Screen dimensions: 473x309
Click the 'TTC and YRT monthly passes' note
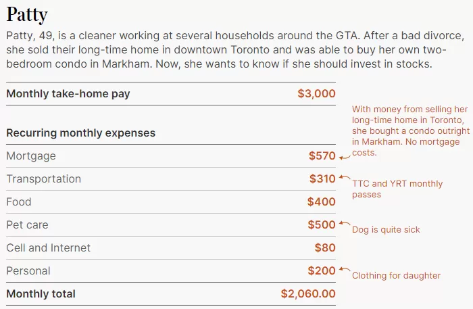[x=397, y=189]
